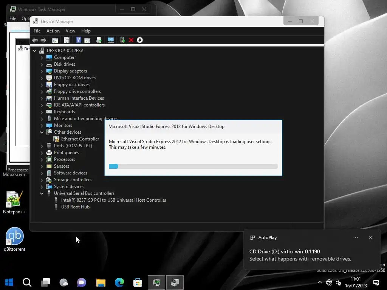This screenshot has height=290, width=387.
Task: Select the Software devices row
Action: pos(71,173)
